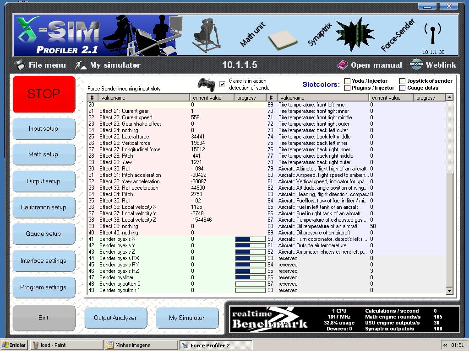Open the Force-Sender antenna icon
This screenshot has width=469, height=351.
pos(432,33)
